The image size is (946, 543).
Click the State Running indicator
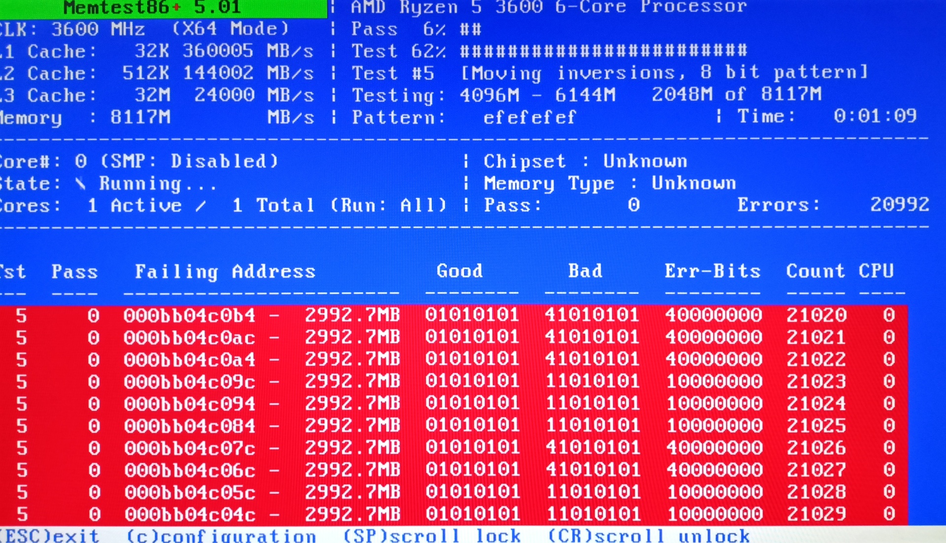point(108,184)
